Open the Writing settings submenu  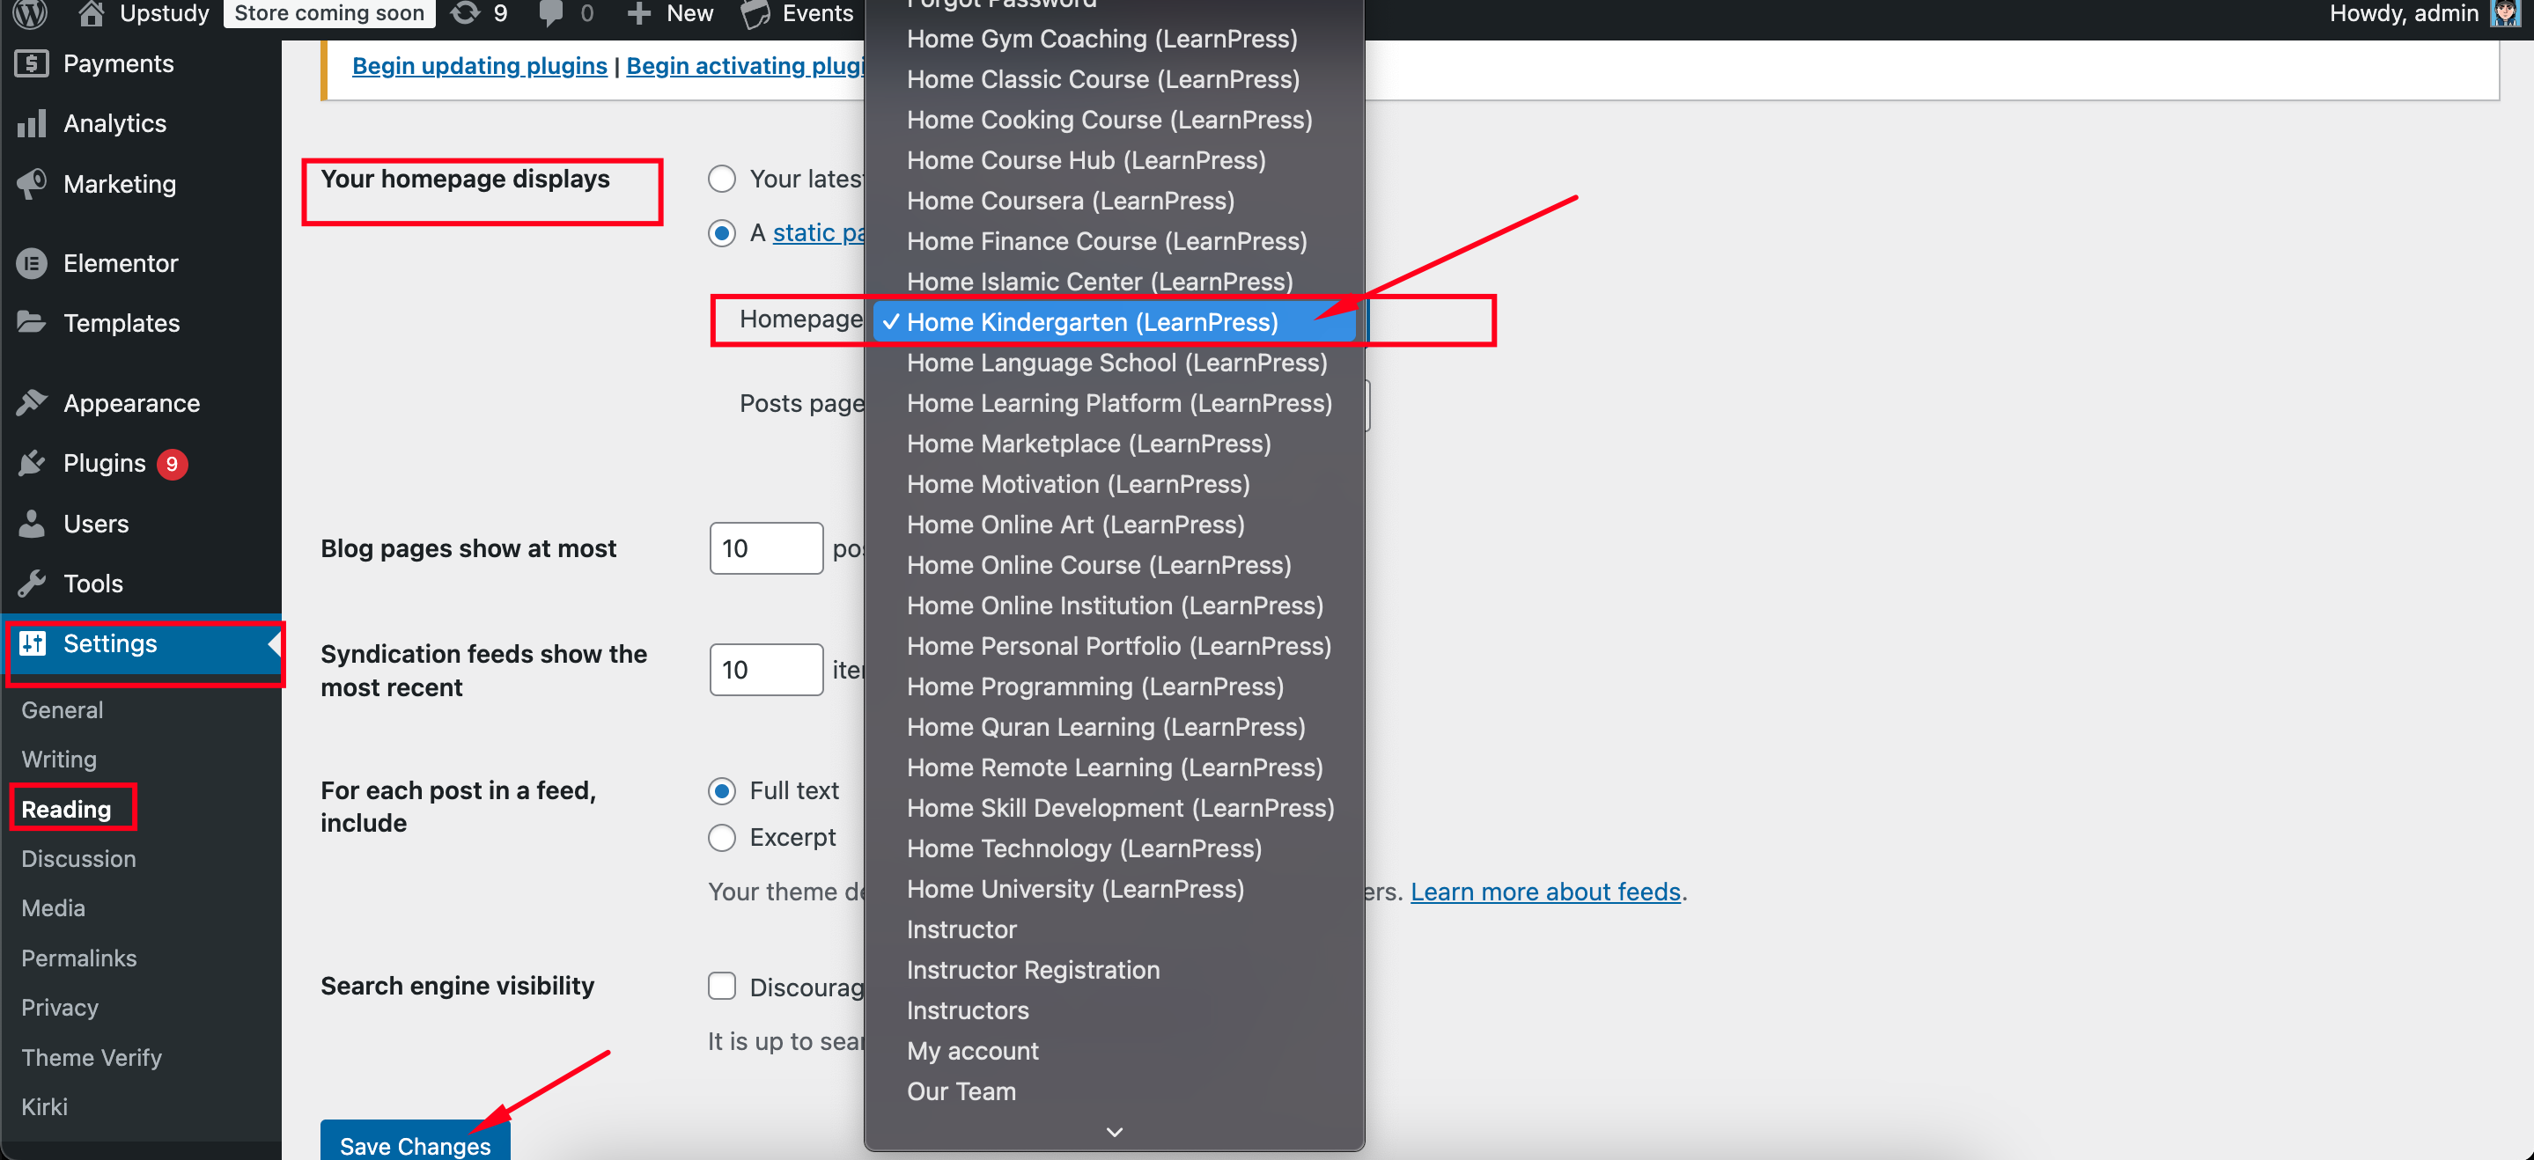[59, 759]
